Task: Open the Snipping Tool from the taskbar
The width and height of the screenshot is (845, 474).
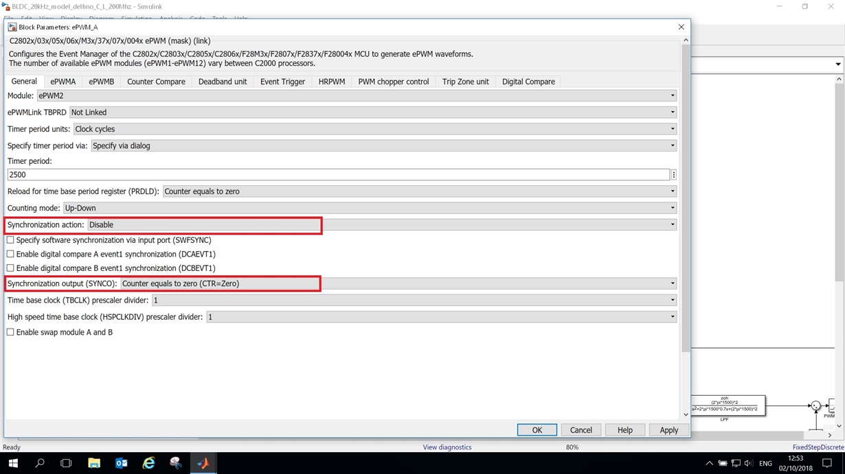Action: point(176,463)
